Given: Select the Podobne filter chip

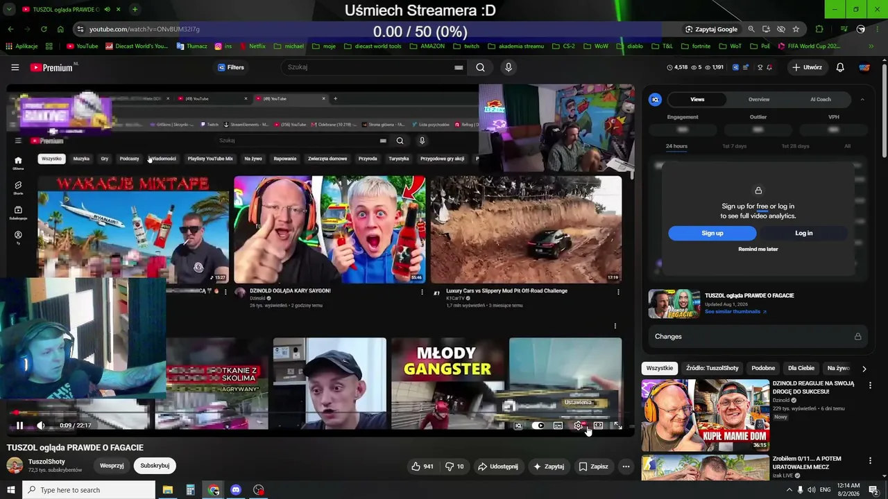Looking at the screenshot, I should pyautogui.click(x=763, y=368).
